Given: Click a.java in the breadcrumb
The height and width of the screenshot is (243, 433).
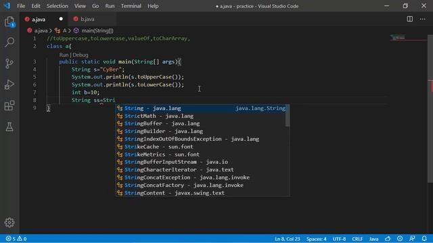Looking at the screenshot, I should [x=41, y=30].
